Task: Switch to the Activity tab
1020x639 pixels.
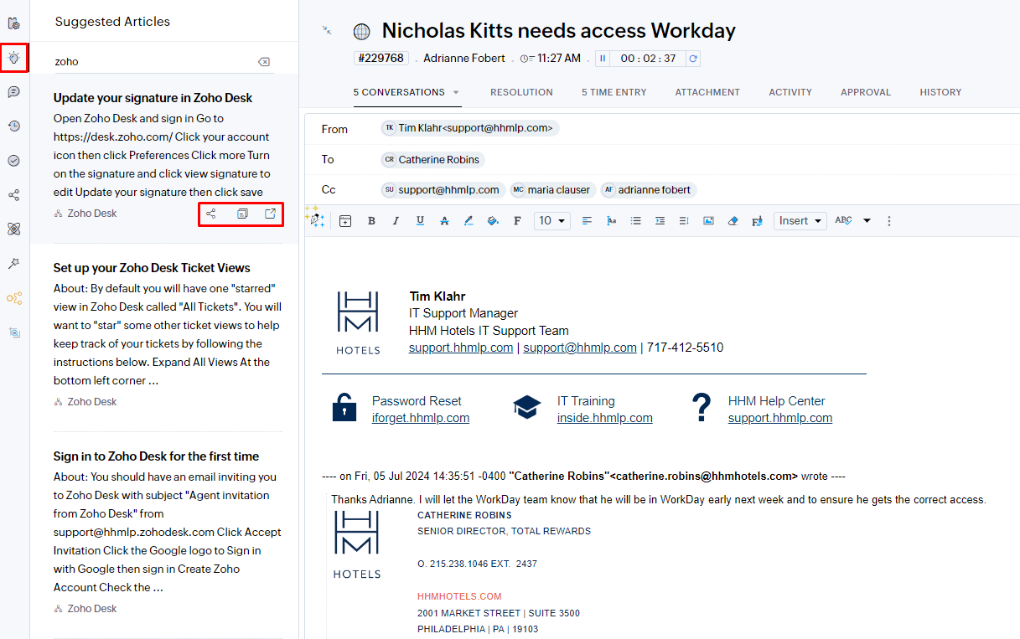Action: click(x=790, y=92)
